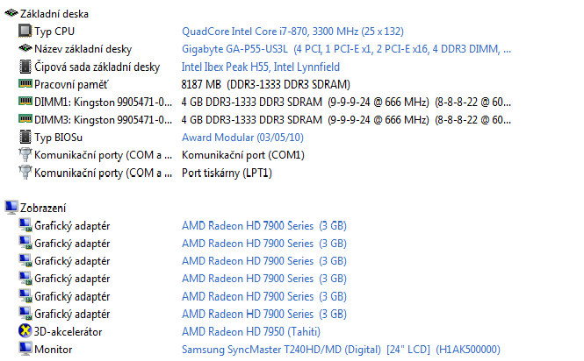Open the Samsung SyncMaster T240HD monitor link
This screenshot has height=361, width=584.
coord(341,350)
